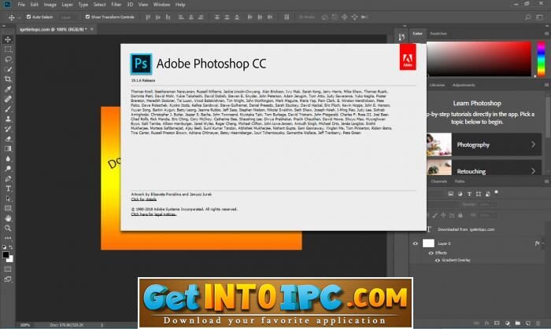551x329 pixels.
Task: Pick a color in the red color field
Action: tap(479, 58)
